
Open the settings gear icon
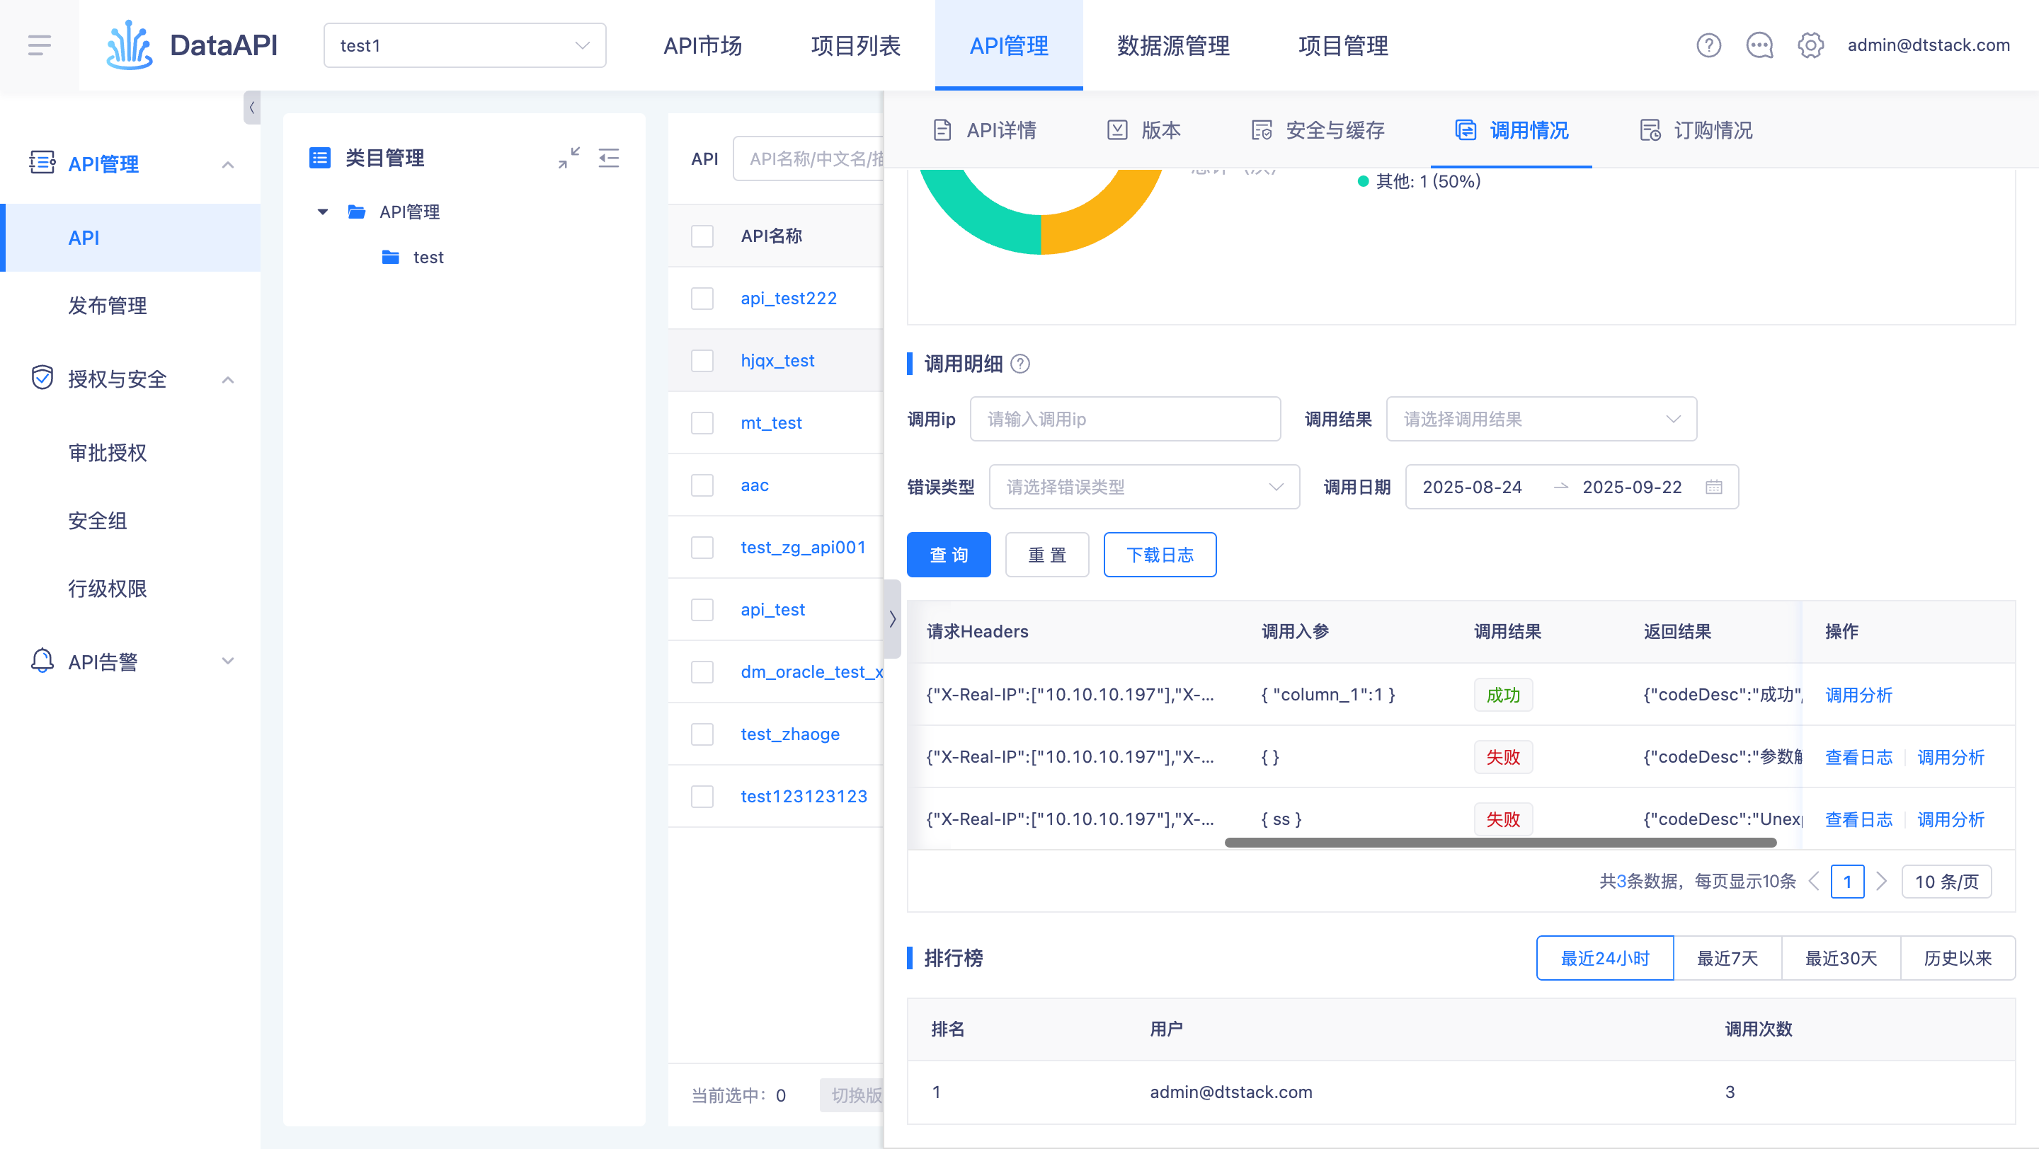(1811, 45)
